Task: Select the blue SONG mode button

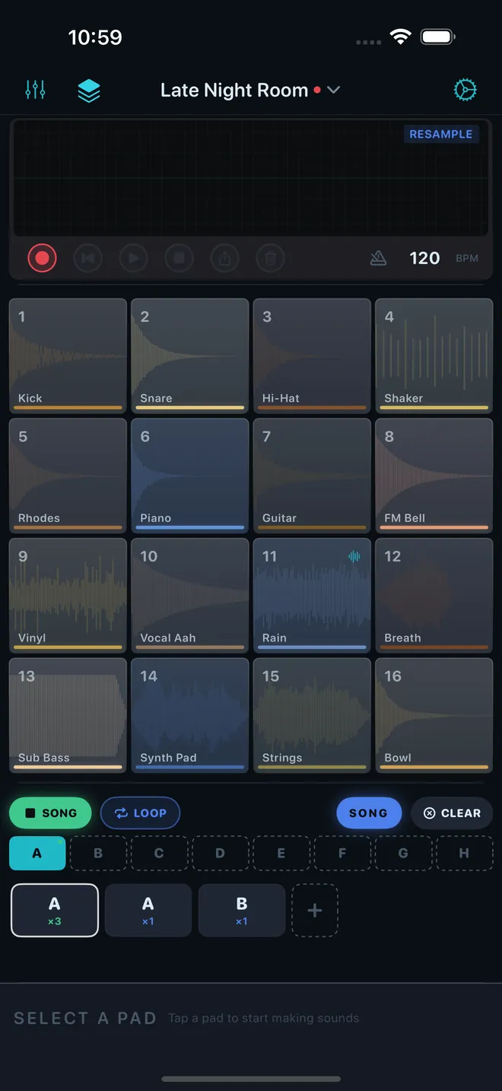Action: 368,813
